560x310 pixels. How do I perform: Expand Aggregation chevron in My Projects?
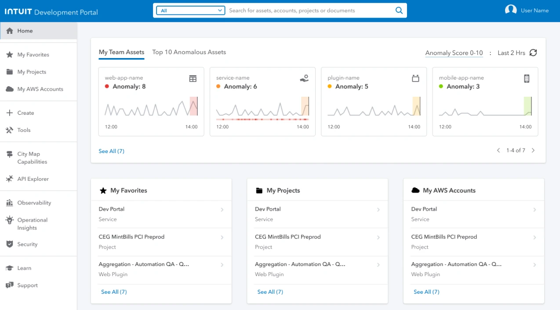point(378,265)
